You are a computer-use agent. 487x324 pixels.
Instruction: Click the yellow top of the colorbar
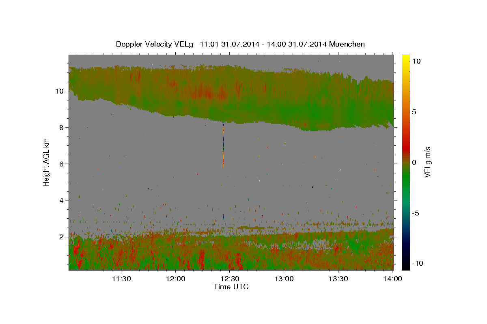tap(405, 59)
